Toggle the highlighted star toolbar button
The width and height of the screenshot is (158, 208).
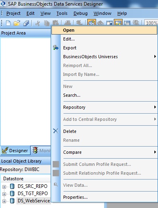click(92, 22)
